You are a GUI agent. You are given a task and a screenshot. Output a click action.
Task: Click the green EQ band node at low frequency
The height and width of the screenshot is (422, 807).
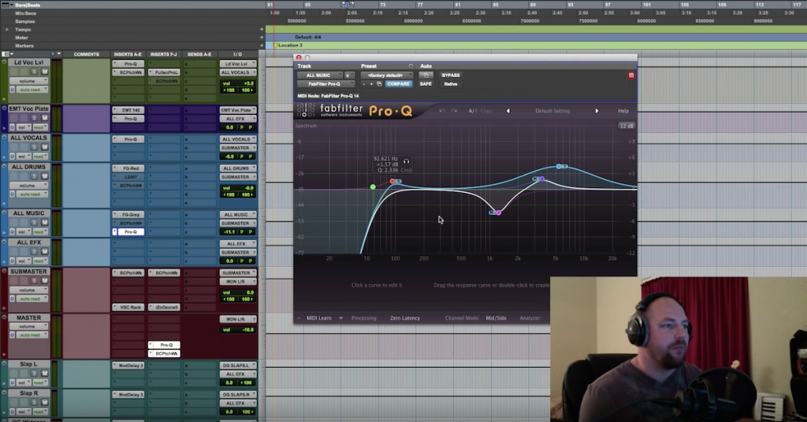pos(373,187)
